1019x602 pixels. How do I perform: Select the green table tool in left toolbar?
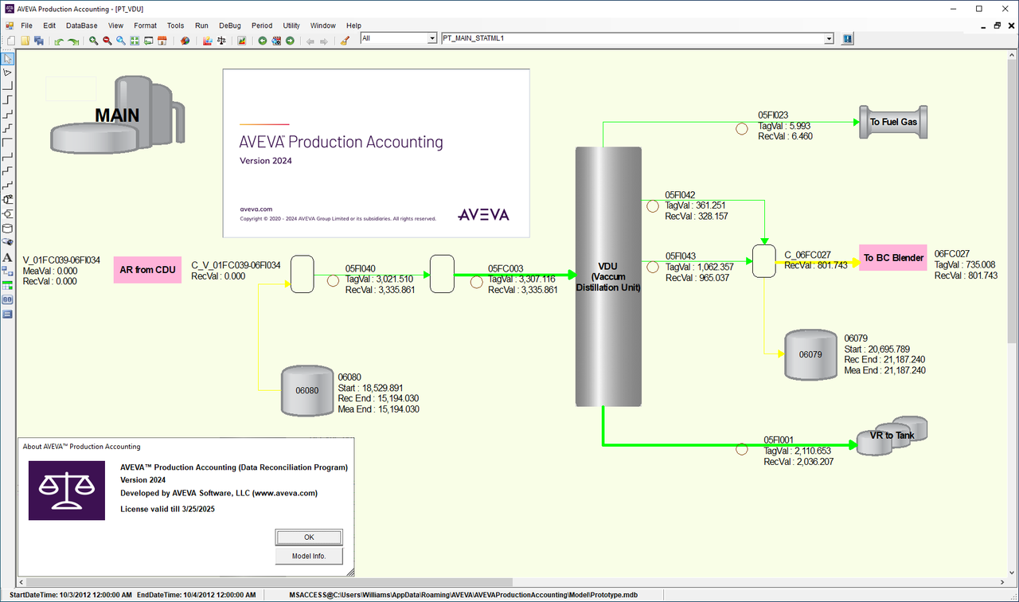click(7, 286)
